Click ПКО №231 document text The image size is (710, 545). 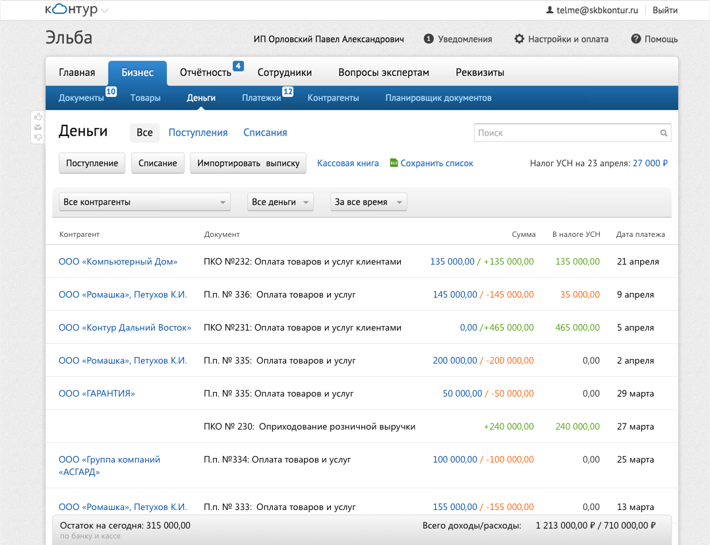click(x=303, y=327)
